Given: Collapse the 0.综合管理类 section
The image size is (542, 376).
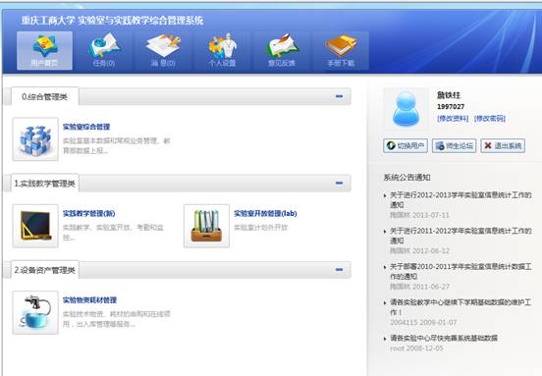Looking at the screenshot, I should (x=339, y=96).
